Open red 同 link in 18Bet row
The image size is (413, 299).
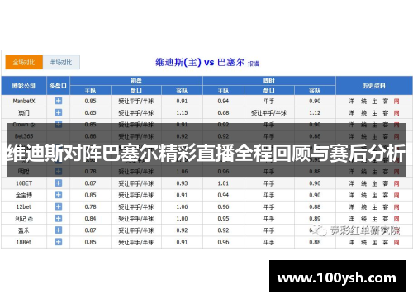point(396,242)
